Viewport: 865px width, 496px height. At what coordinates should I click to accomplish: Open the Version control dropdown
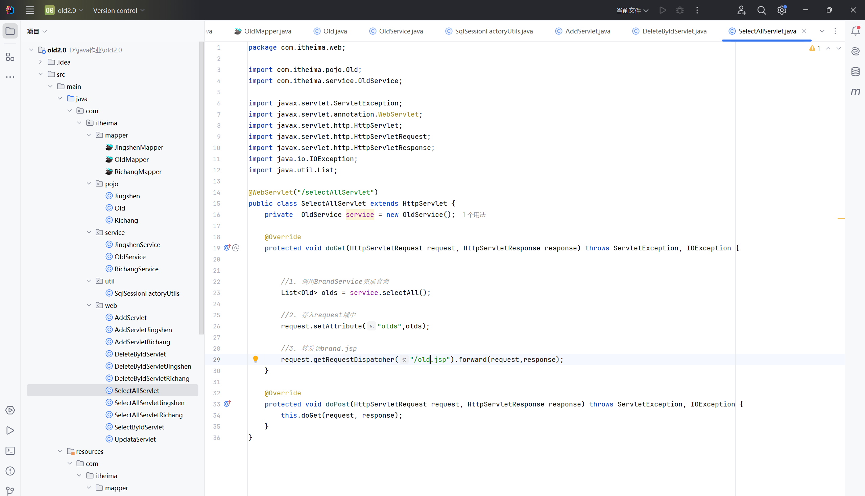coord(119,10)
